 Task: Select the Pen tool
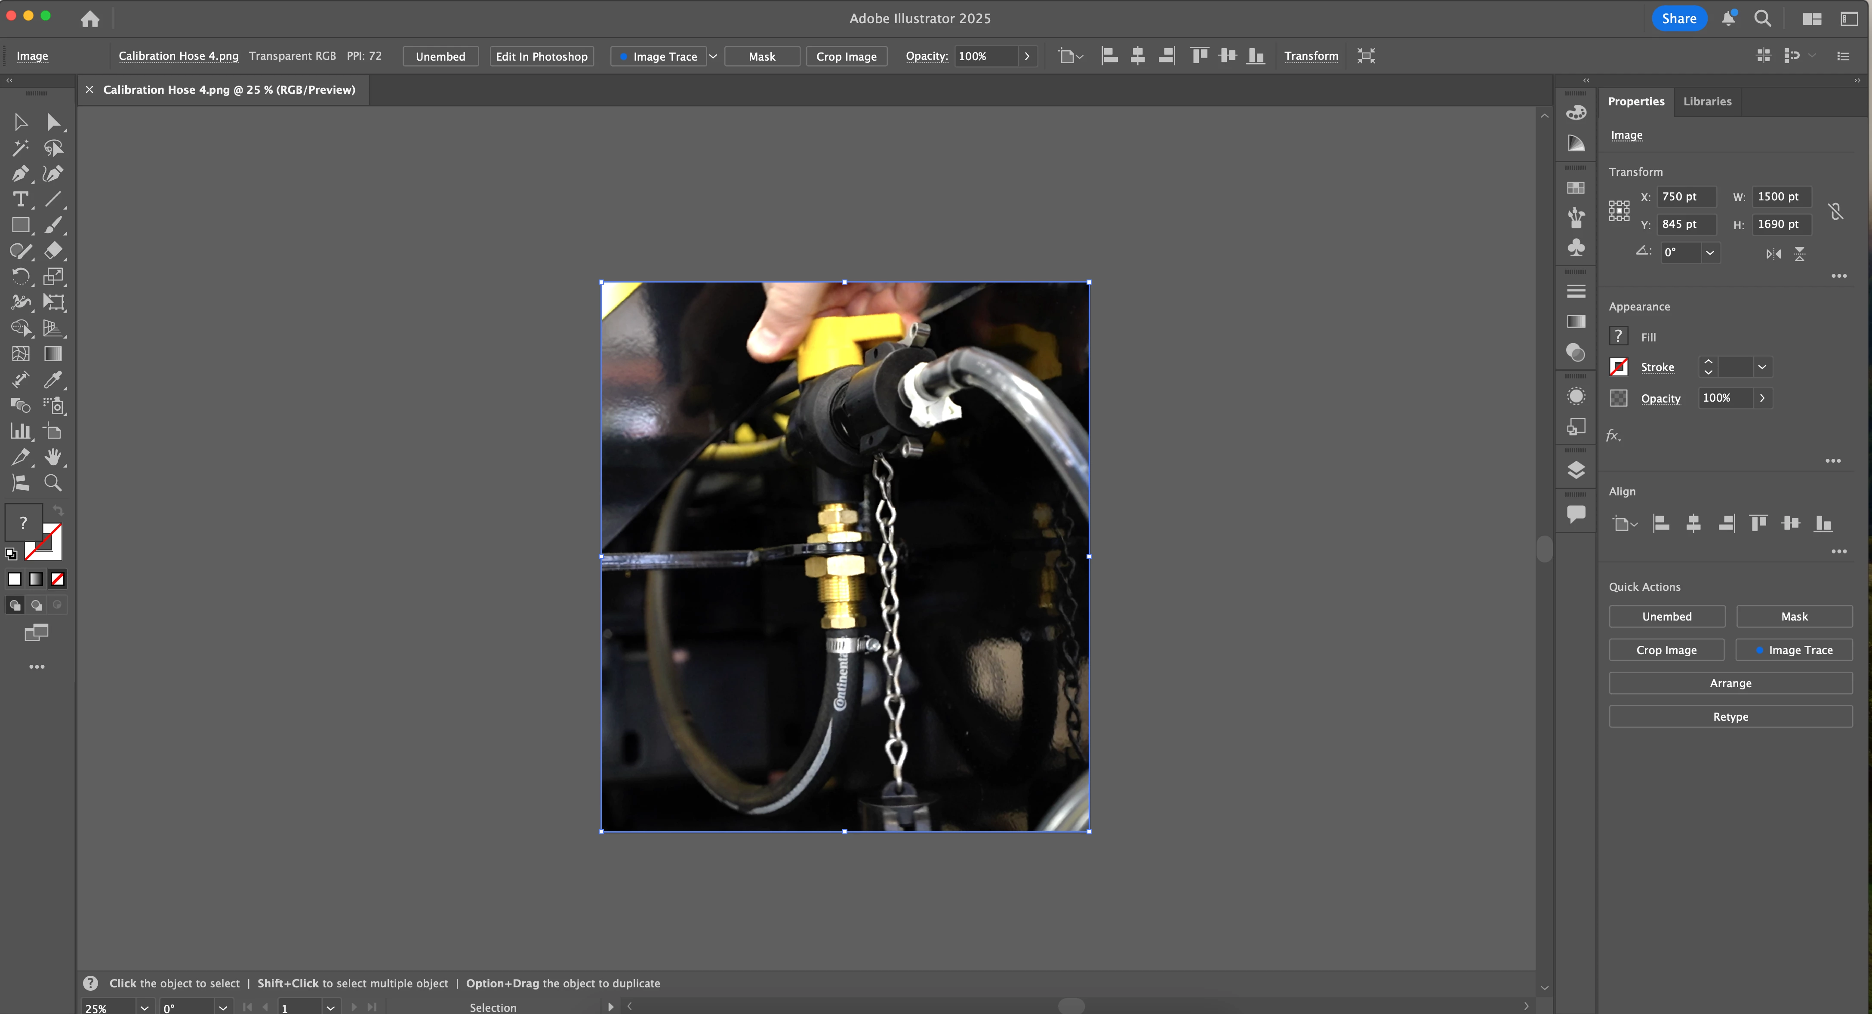point(20,174)
